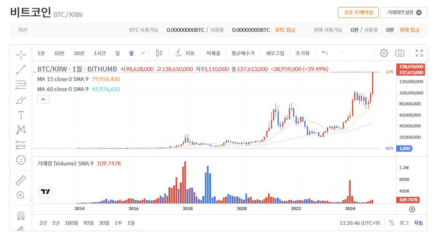
Task: Click the 109.747K volume axis label
Action: click(408, 200)
